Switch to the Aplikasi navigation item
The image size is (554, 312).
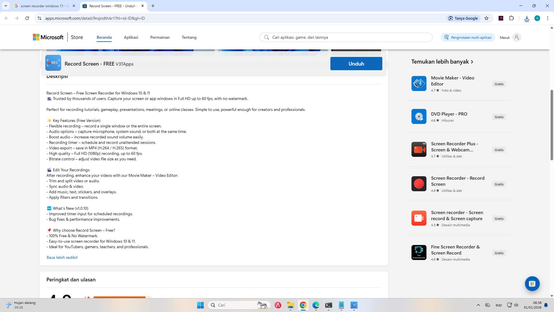(131, 37)
